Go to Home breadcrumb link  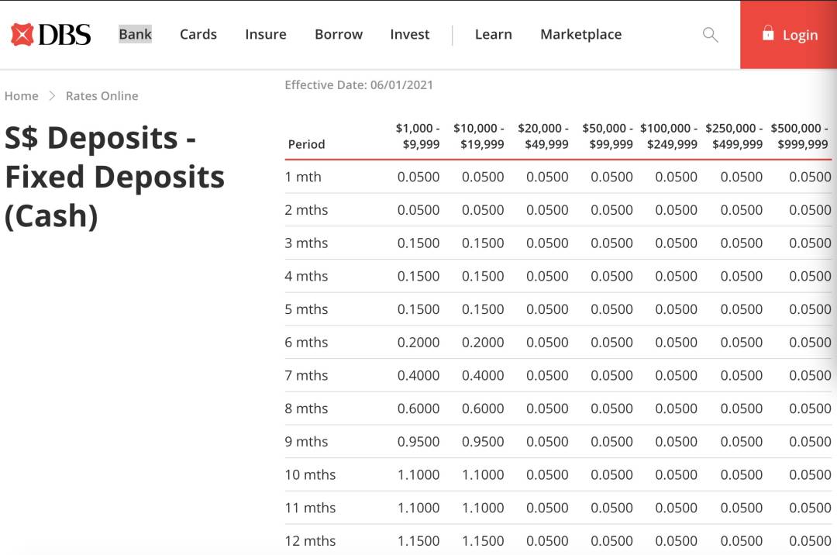pos(22,96)
